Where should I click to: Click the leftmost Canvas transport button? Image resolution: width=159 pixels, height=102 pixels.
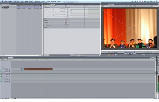[x=126, y=52]
